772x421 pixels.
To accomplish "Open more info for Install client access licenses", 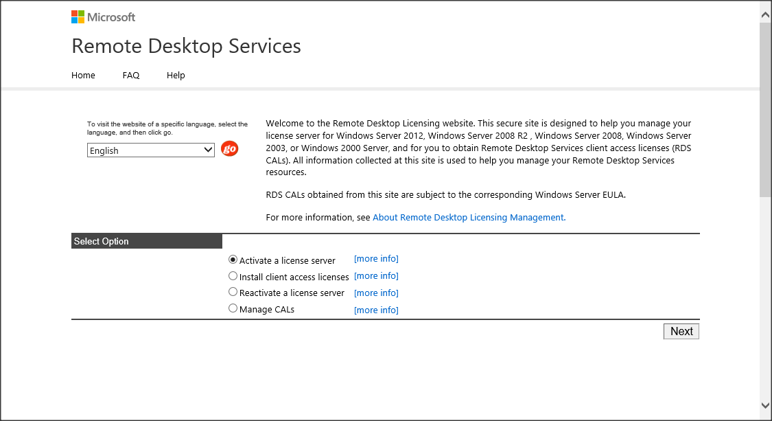I will tap(376, 276).
